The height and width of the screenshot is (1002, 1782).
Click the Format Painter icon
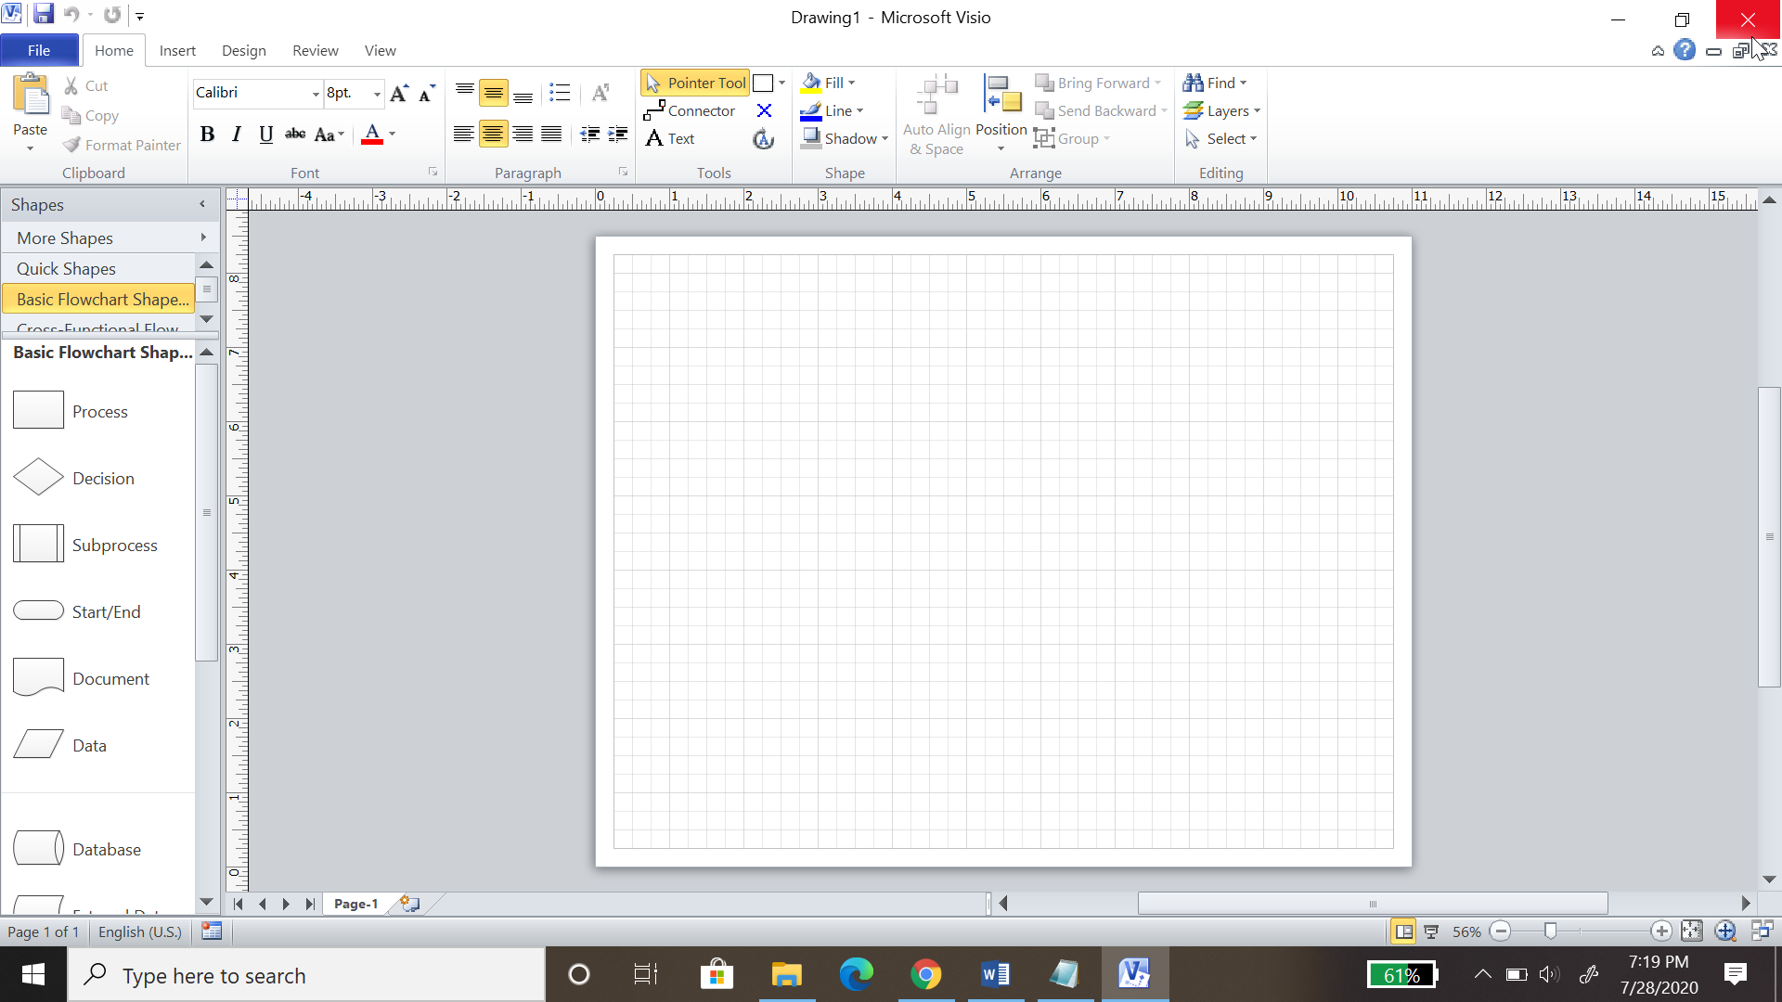tap(71, 145)
